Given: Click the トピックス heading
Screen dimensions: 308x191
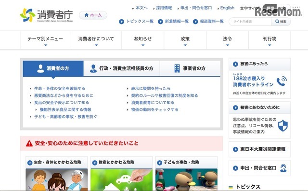Looking at the screenshot, I should 248,187.
